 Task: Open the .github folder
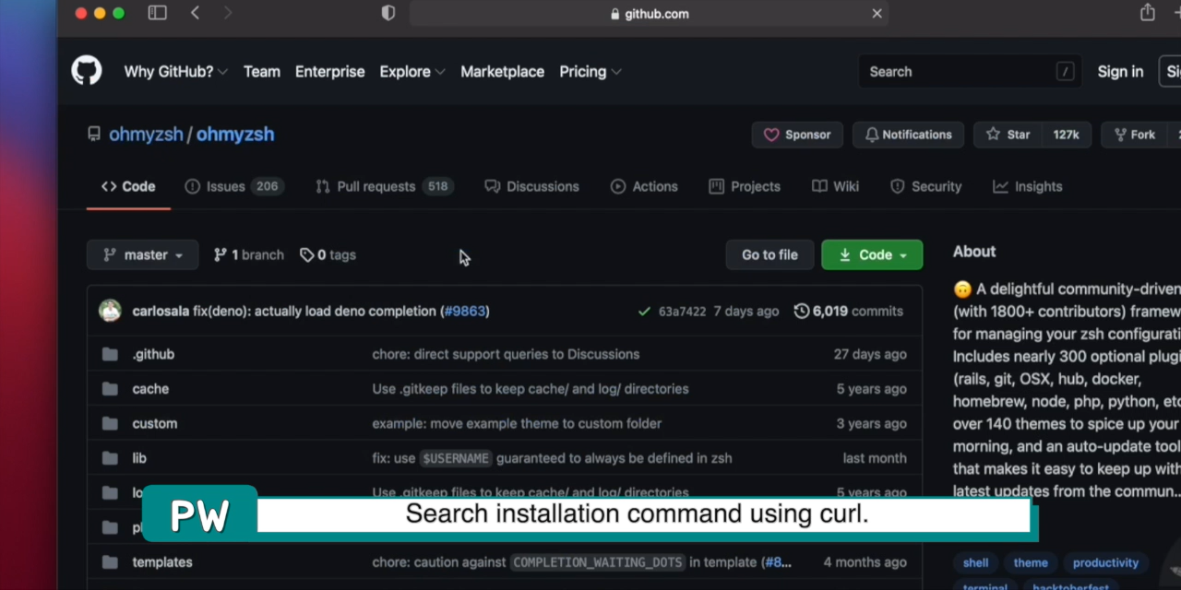click(x=153, y=354)
